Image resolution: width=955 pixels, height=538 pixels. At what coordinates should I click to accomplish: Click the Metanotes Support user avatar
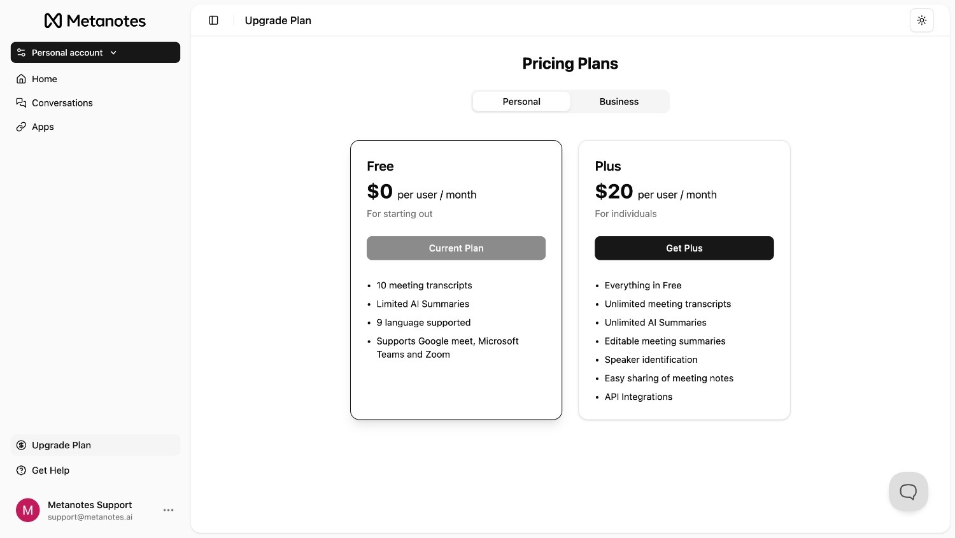28,510
